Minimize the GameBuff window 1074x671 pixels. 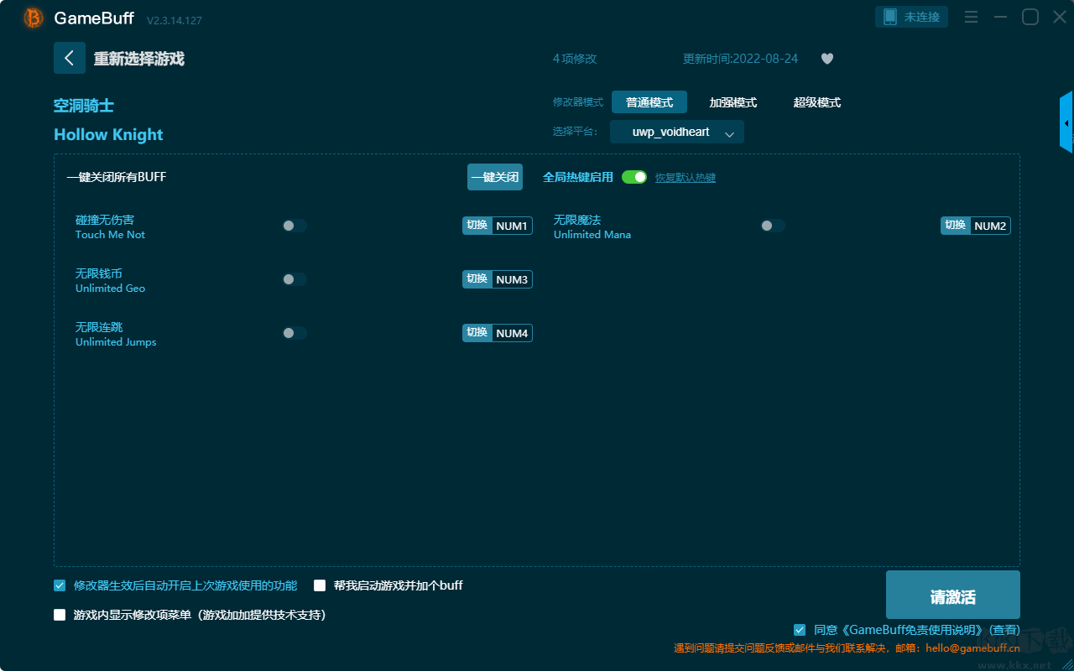coord(1000,18)
